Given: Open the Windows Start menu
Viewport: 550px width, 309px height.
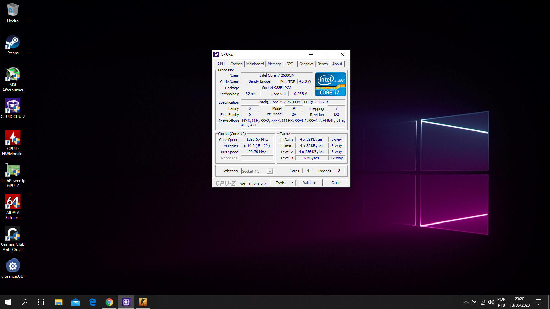Looking at the screenshot, I should pos(8,302).
